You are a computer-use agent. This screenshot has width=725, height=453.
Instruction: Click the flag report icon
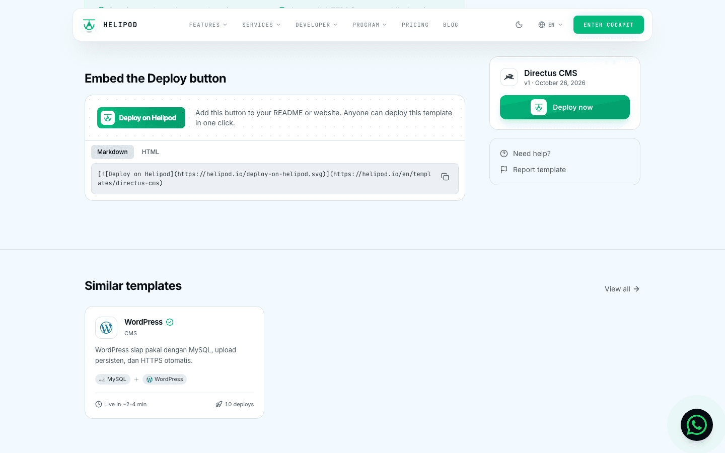pyautogui.click(x=504, y=170)
